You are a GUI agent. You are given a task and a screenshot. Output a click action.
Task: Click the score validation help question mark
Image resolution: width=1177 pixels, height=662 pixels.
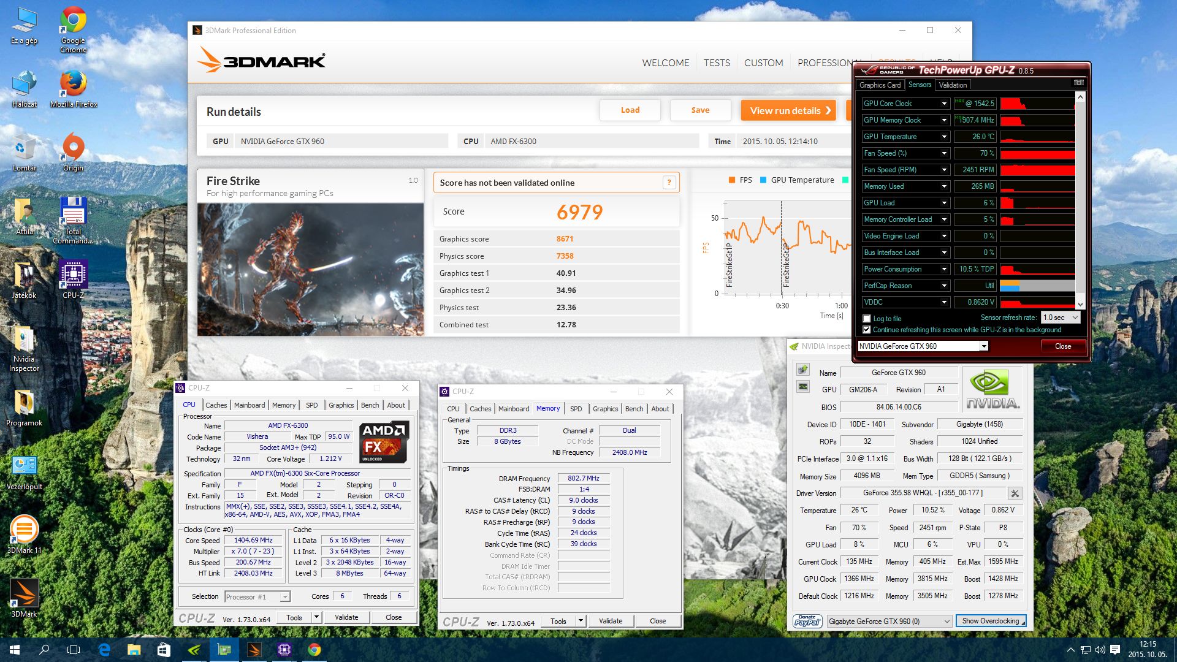[669, 182]
